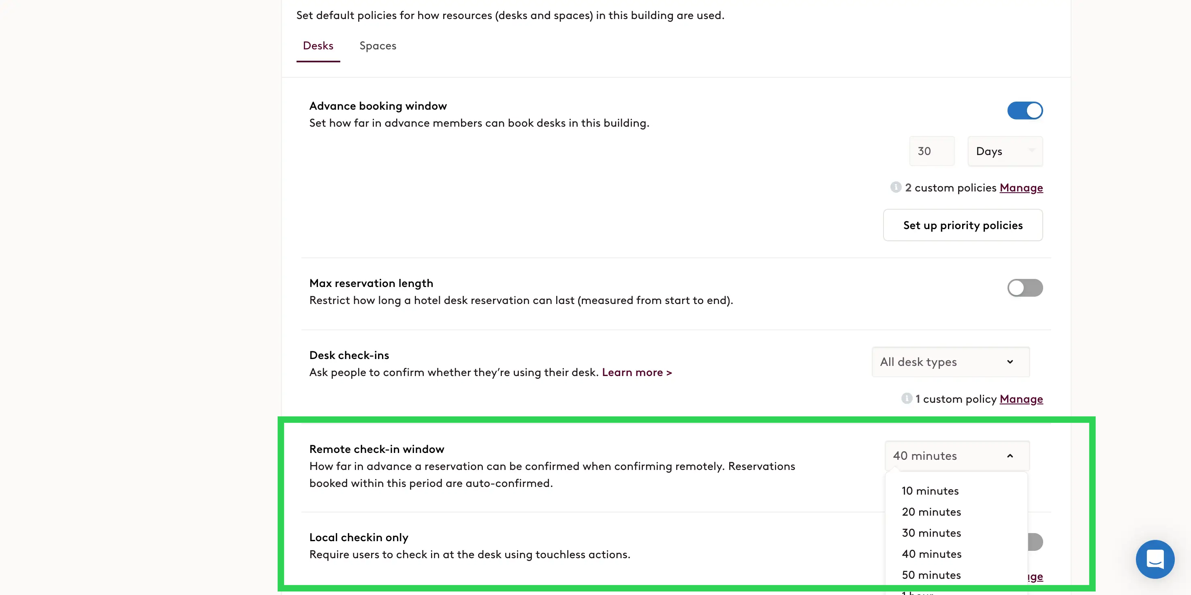This screenshot has height=595, width=1191.
Task: Choose 30 minutes from the list
Action: (x=931, y=533)
